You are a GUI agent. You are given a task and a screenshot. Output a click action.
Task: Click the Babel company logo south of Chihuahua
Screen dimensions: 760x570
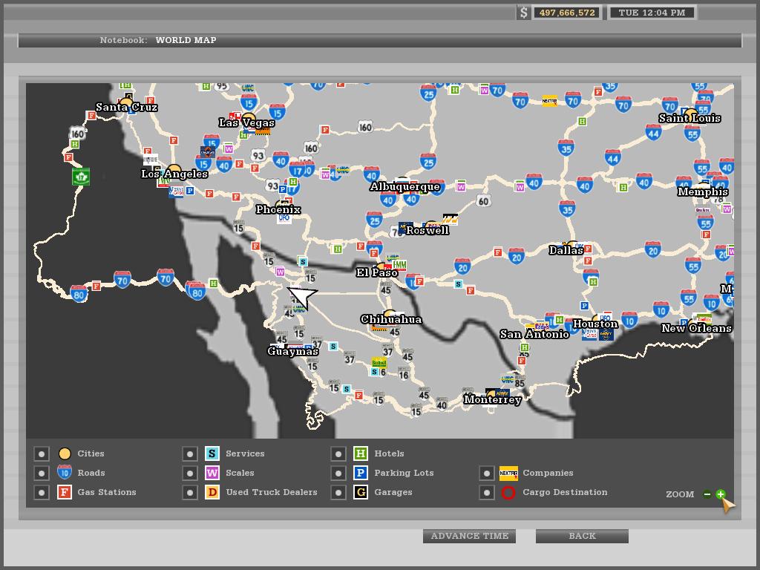[x=379, y=362]
